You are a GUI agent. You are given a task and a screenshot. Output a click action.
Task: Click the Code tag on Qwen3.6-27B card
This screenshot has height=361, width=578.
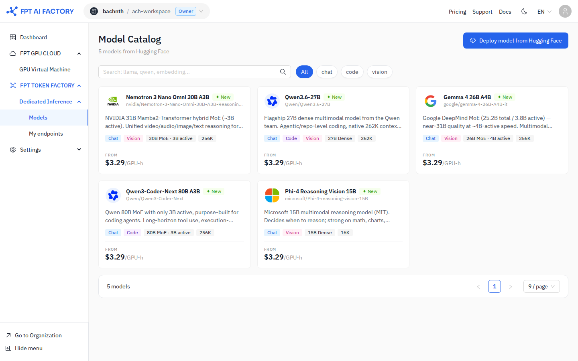pyautogui.click(x=291, y=138)
